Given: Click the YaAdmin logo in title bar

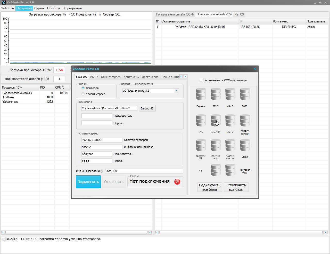Looking at the screenshot, I should tap(4, 2).
